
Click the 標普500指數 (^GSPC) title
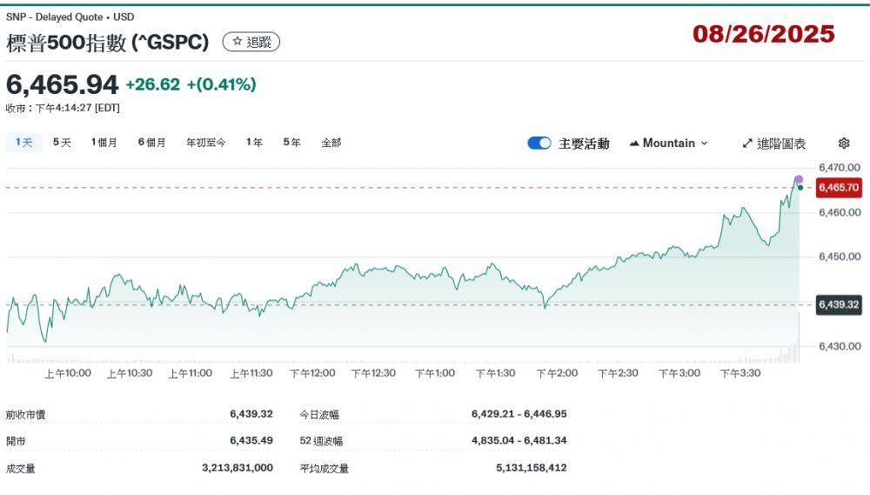[109, 43]
